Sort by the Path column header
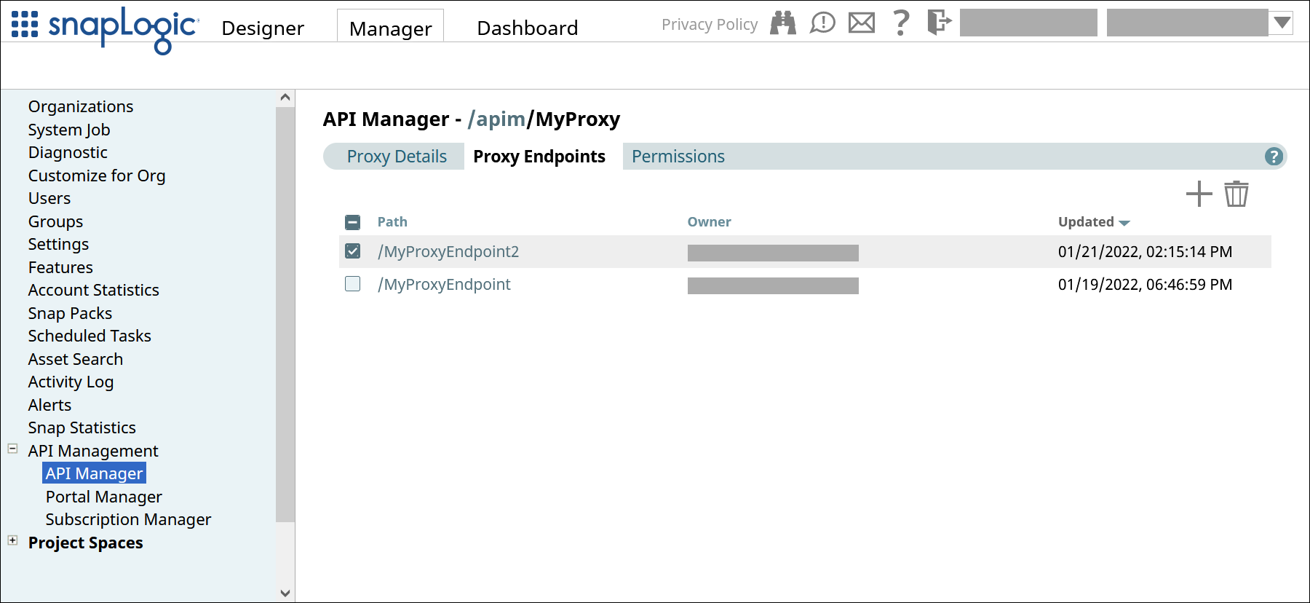 (x=392, y=222)
